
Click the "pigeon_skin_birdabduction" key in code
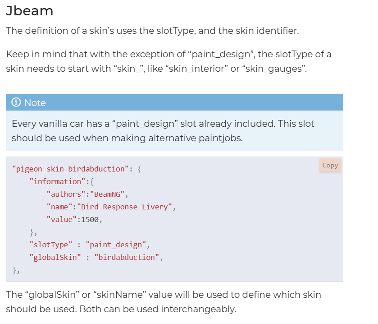tap(71, 169)
